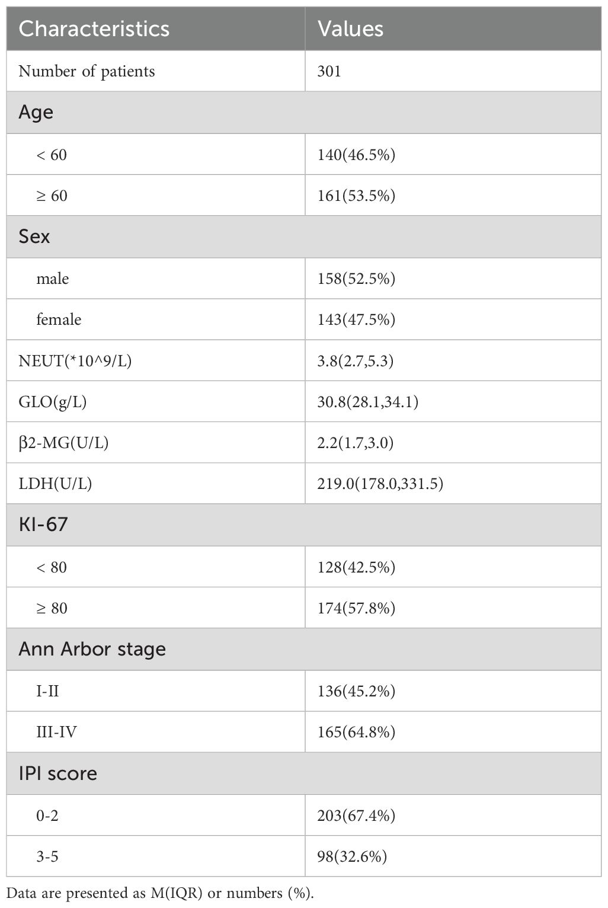Select the Age section heading
Image resolution: width=608 pixels, height=908 pixels.
point(36,112)
